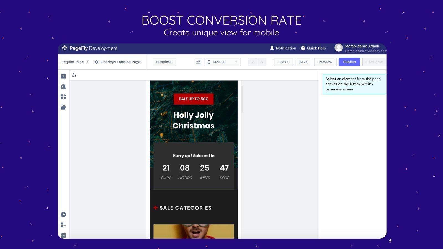443x249 pixels.
Task: Open page outline list icon in sidebar
Action: point(63,225)
